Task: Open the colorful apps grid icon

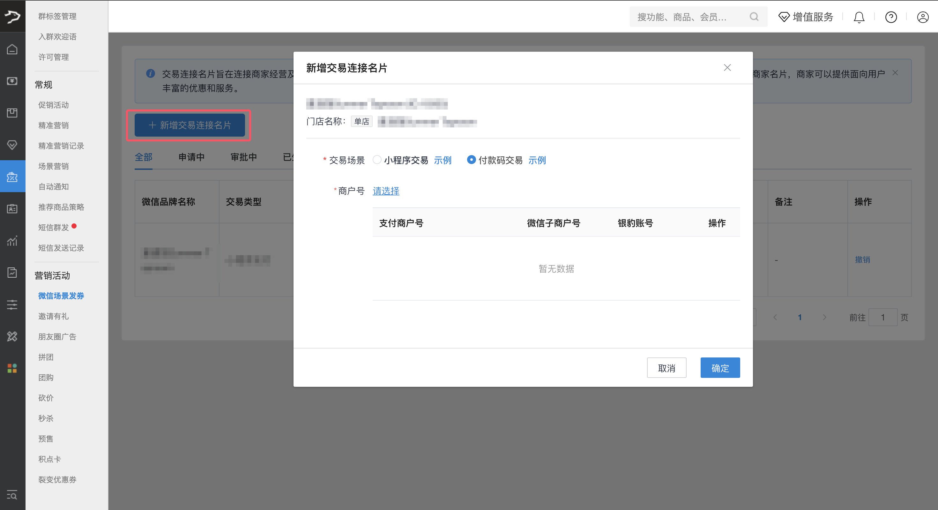Action: 12,368
